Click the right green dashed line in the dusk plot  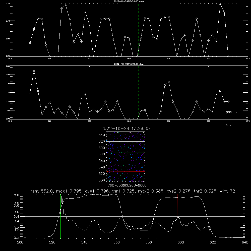pyautogui.click(x=139, y=93)
